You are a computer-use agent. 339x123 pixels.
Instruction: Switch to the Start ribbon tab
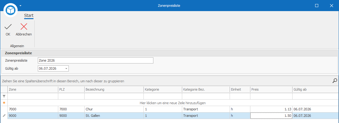[x=29, y=16]
